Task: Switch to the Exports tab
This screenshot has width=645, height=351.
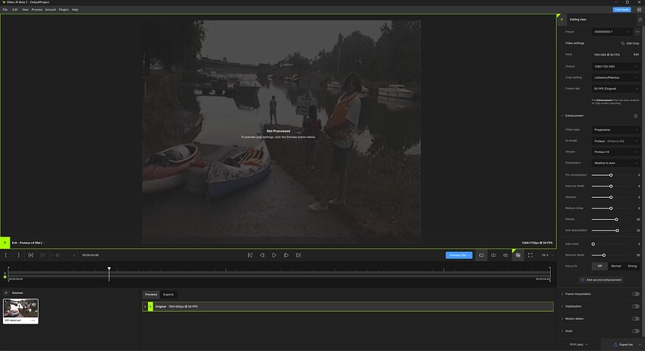Action: (x=168, y=294)
